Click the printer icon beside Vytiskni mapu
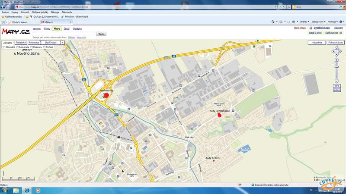Screen dimensions: 346x194 311,28
